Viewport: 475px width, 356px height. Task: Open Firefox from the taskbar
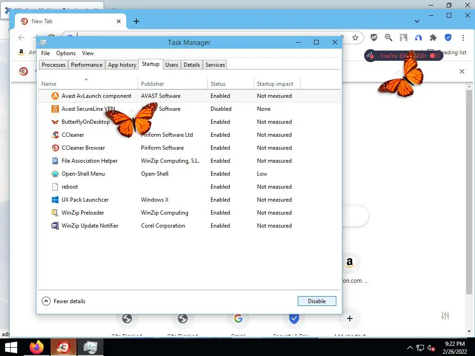[x=37, y=347]
